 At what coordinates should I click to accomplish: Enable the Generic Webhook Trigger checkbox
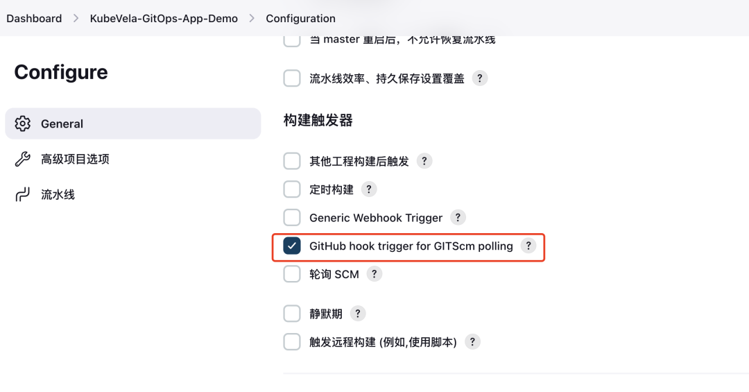click(292, 218)
